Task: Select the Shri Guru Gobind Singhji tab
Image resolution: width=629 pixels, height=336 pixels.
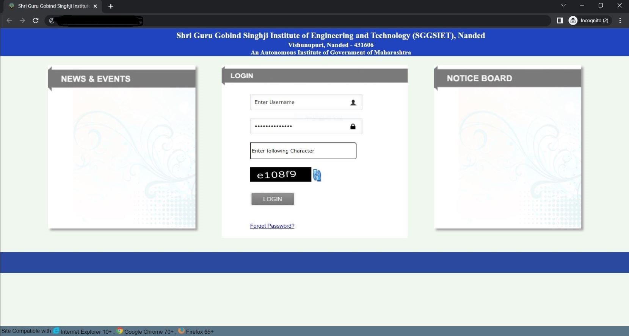Action: click(53, 6)
